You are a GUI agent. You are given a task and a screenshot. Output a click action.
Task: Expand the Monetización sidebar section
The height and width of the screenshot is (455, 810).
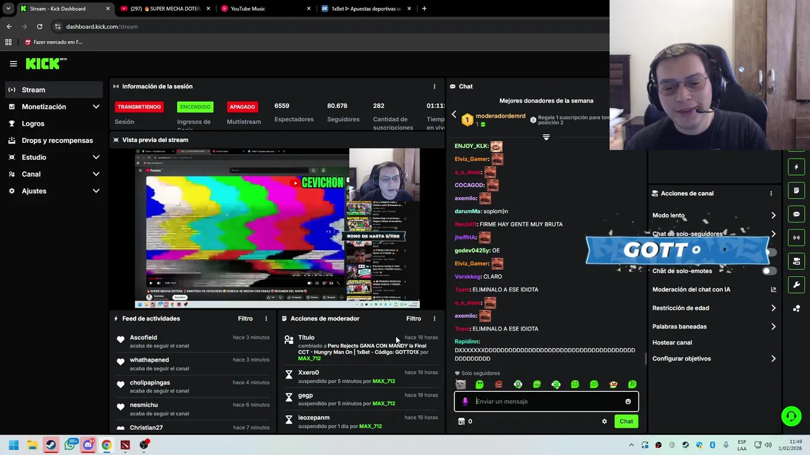click(96, 107)
